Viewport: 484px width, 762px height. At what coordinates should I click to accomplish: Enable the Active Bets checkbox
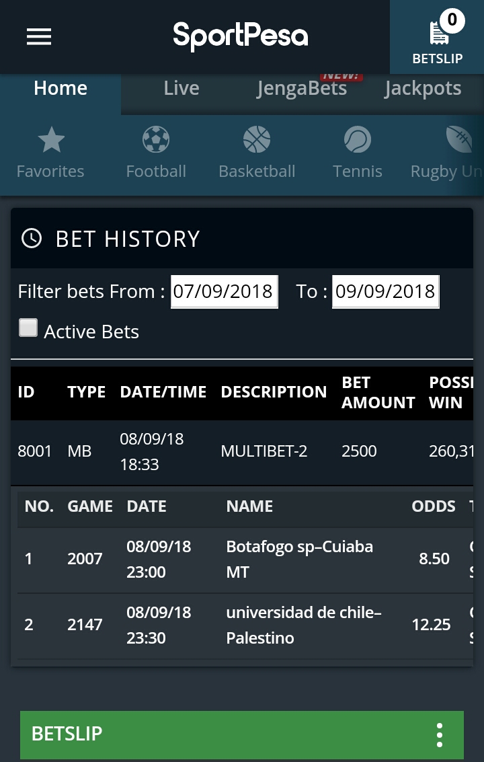(x=28, y=328)
